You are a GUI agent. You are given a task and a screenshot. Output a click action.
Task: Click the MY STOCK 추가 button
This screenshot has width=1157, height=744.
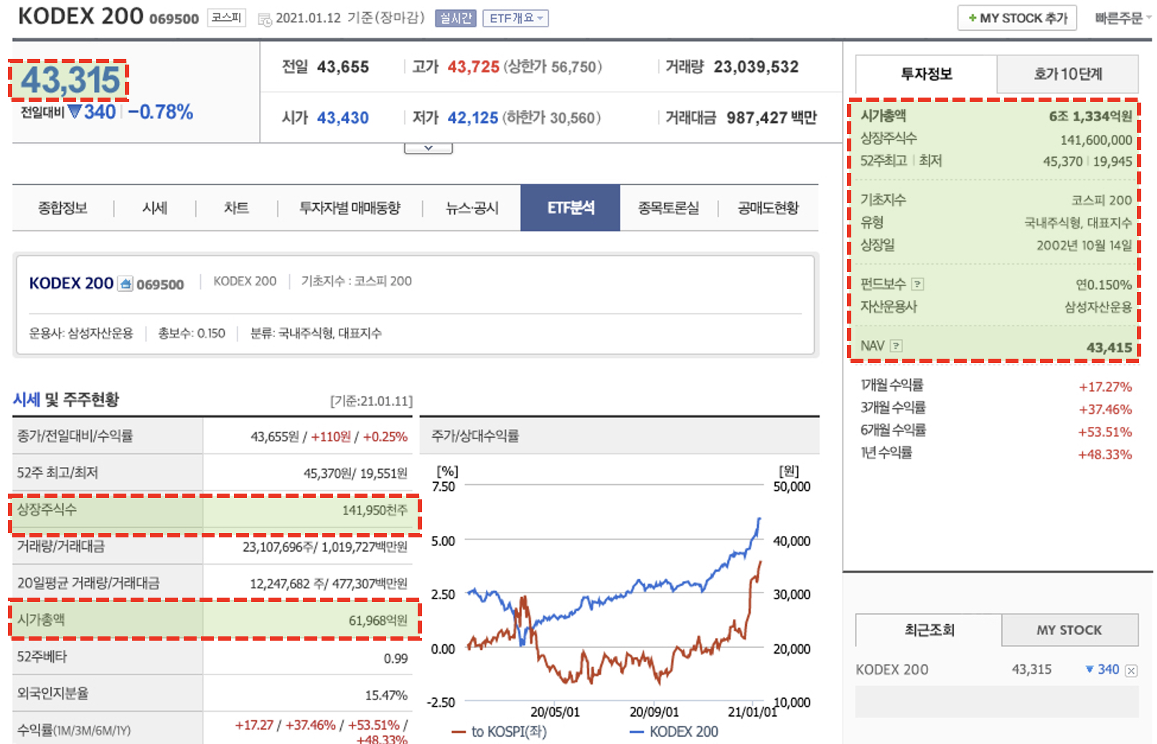click(1017, 18)
